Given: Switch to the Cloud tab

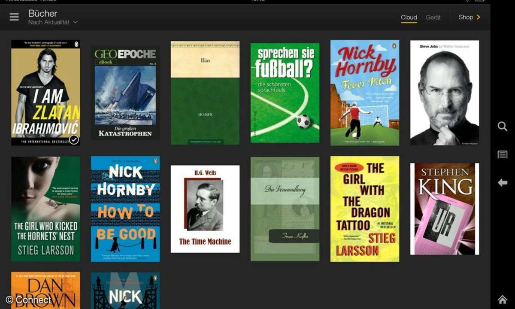Looking at the screenshot, I should (x=409, y=18).
